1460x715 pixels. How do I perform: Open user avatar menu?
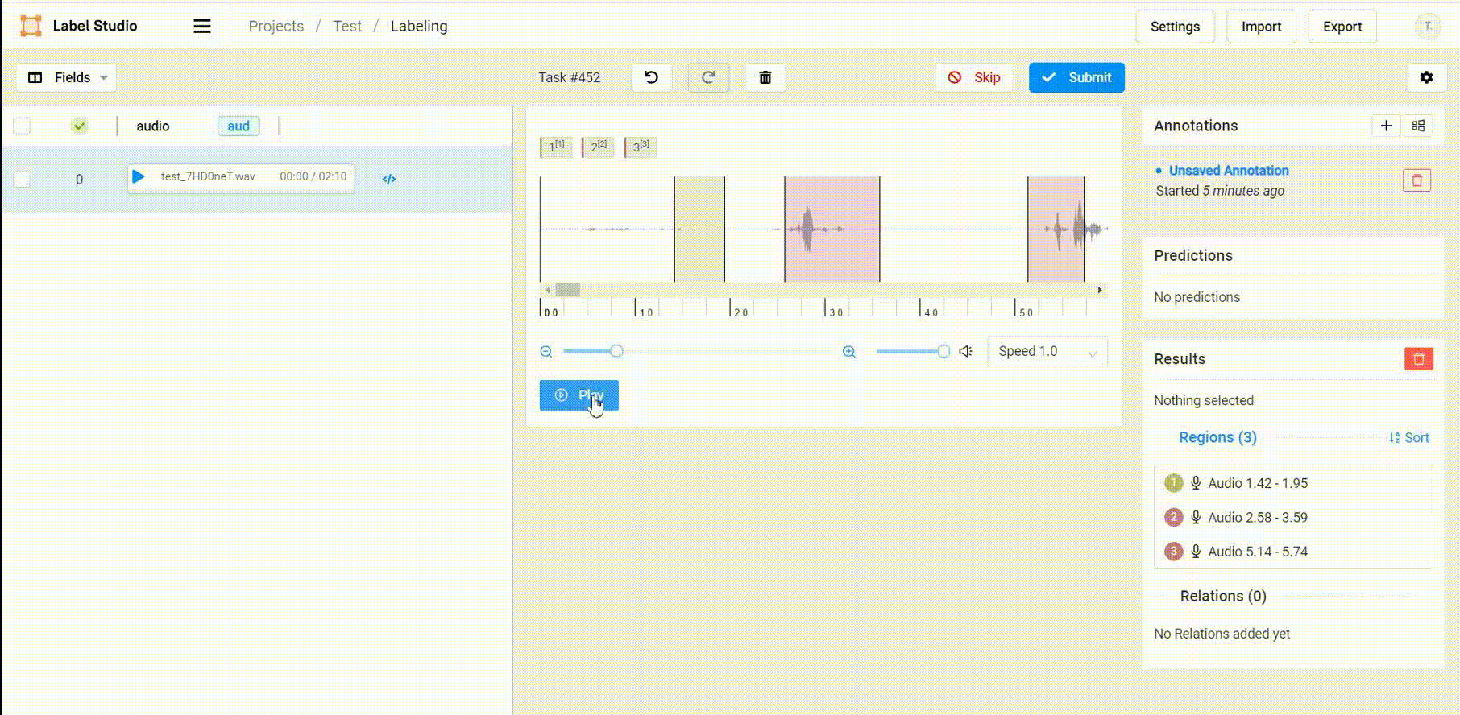(1428, 27)
